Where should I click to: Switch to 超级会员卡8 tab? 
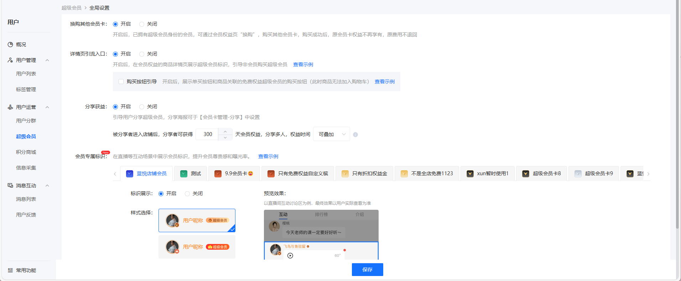[x=541, y=173]
